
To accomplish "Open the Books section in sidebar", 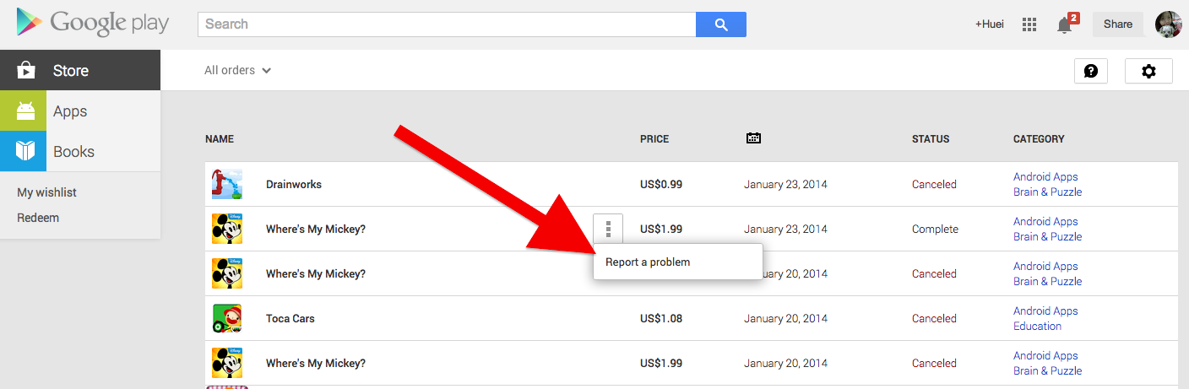I will click(80, 152).
